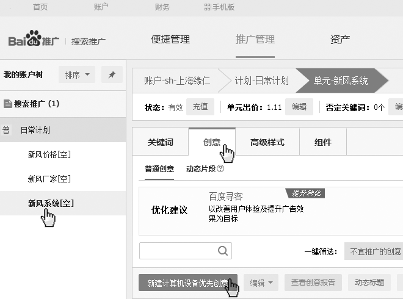Screen dimensions: 403x299
Task: Switch to the 关键词 tab
Action: tap(160, 142)
